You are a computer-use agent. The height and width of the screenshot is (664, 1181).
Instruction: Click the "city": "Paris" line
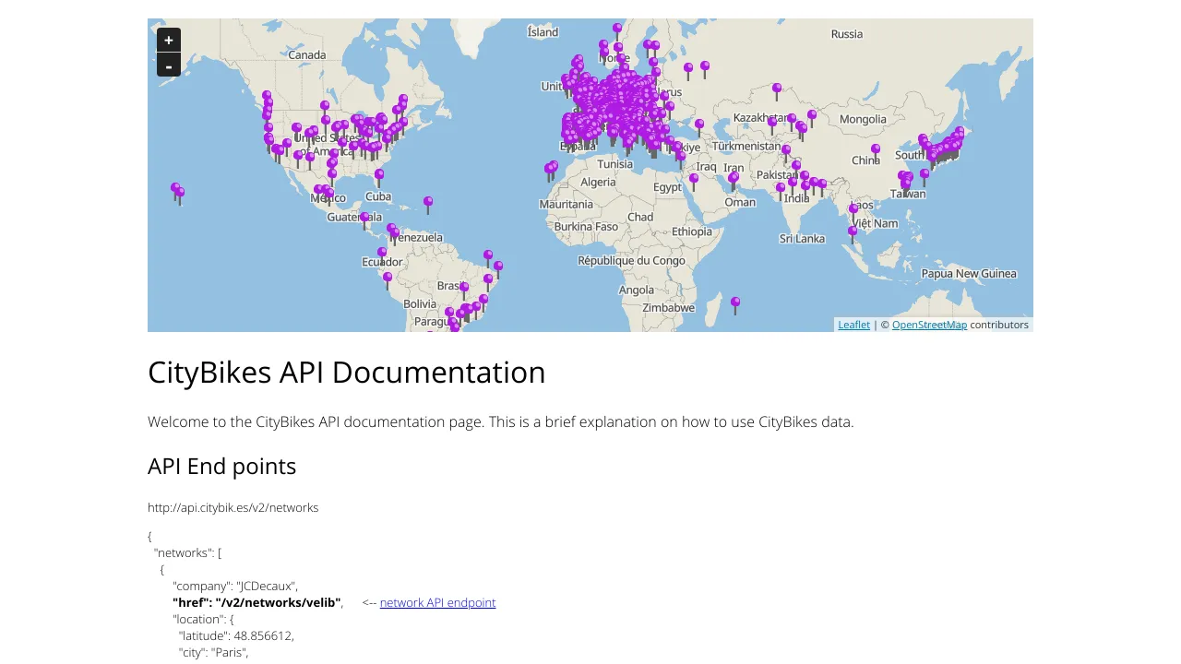[x=213, y=652]
